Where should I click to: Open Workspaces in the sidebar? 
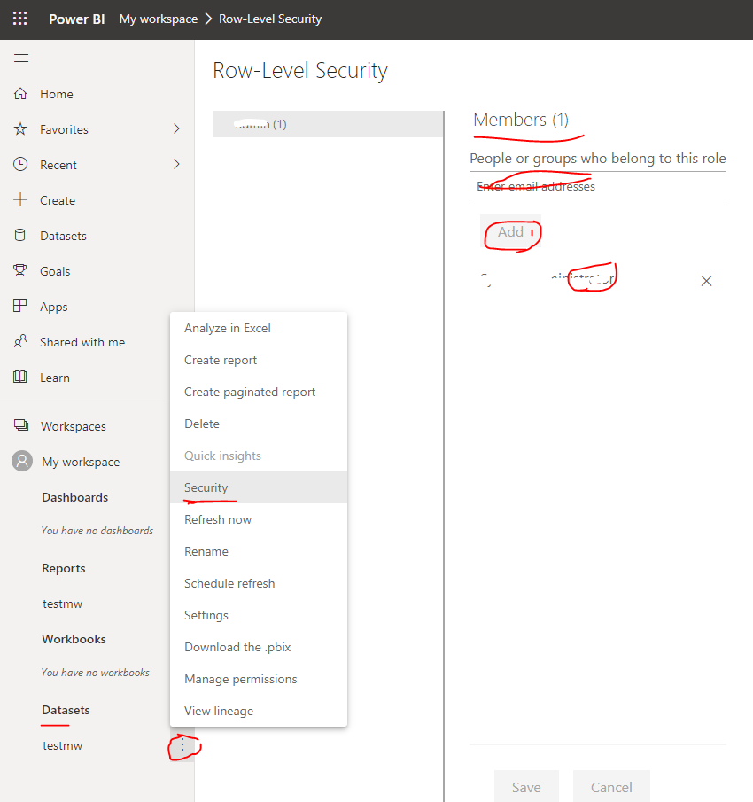tap(74, 426)
